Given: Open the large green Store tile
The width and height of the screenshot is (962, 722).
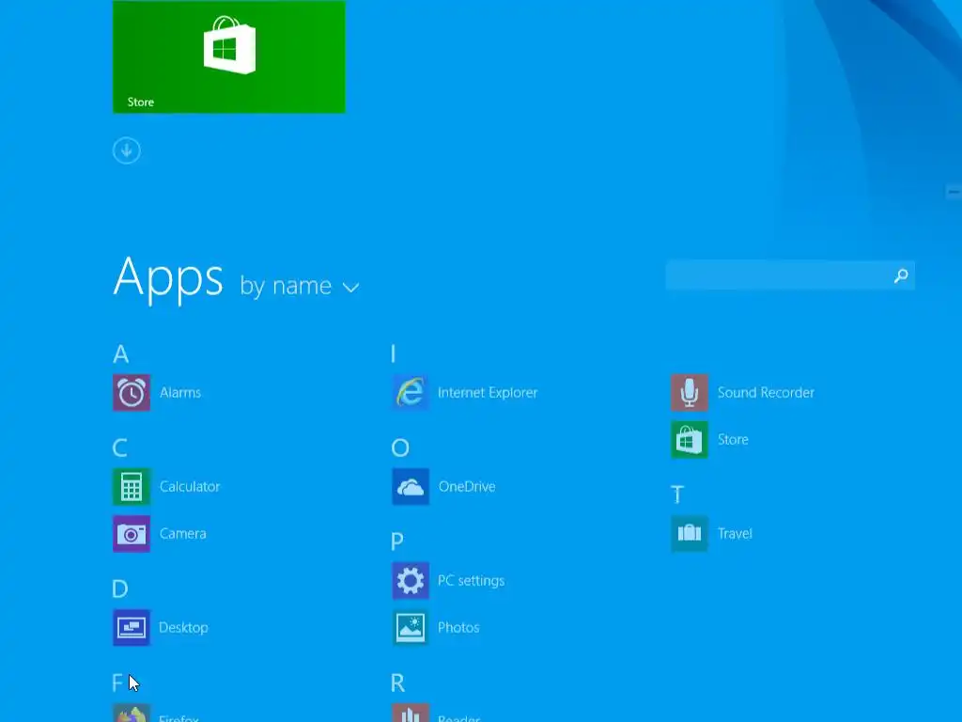Looking at the screenshot, I should 229,56.
